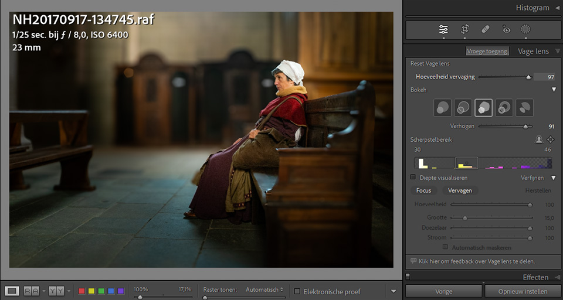This screenshot has height=300, width=563.
Task: Toggle the Vage lens panel switch below
Action: (x=408, y=276)
